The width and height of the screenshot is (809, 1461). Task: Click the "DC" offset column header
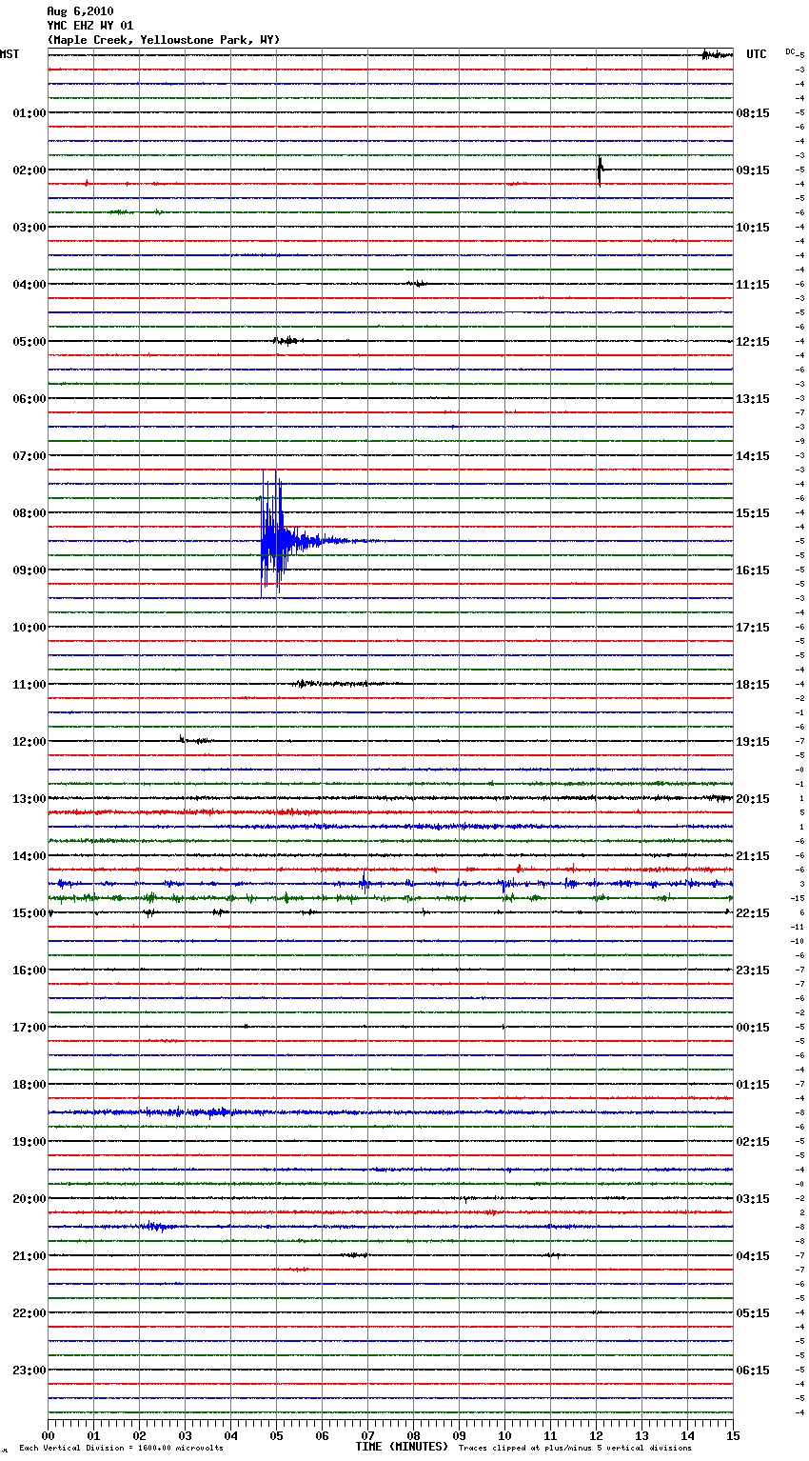pyautogui.click(x=790, y=51)
